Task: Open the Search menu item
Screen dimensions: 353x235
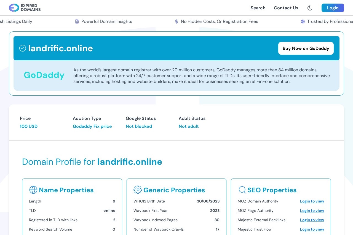Action: [258, 8]
